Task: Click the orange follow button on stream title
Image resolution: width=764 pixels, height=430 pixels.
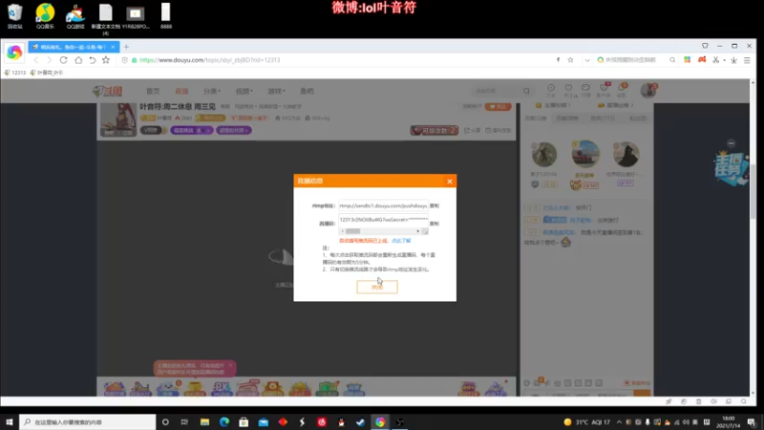Action: (498, 106)
